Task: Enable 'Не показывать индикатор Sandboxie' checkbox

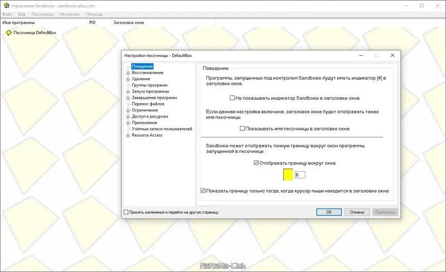Action: coord(232,98)
